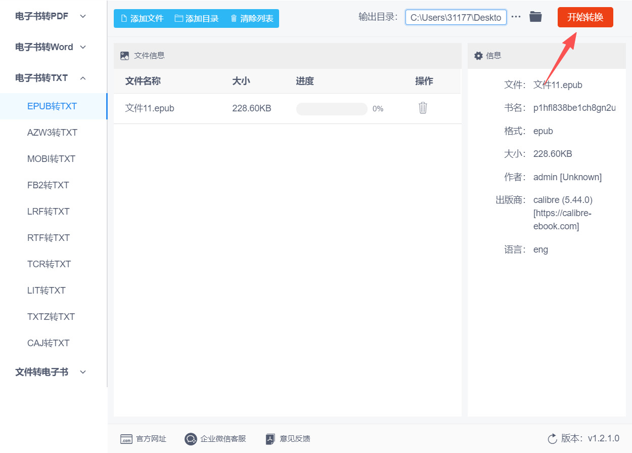Select CAJ转TXT in sidebar

pos(54,343)
